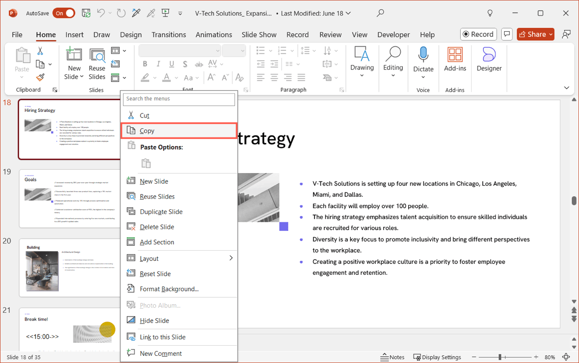Choose Hide Slide from the context menu

(x=179, y=321)
